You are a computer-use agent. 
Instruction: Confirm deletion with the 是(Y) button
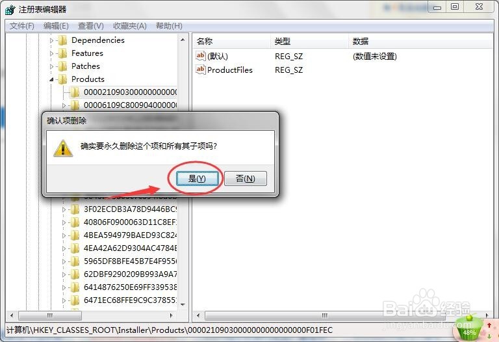pyautogui.click(x=198, y=178)
